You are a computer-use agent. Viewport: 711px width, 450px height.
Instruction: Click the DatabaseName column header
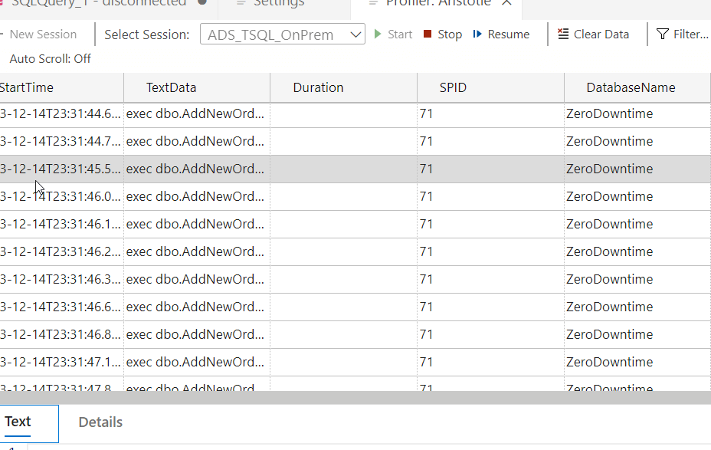coord(631,87)
